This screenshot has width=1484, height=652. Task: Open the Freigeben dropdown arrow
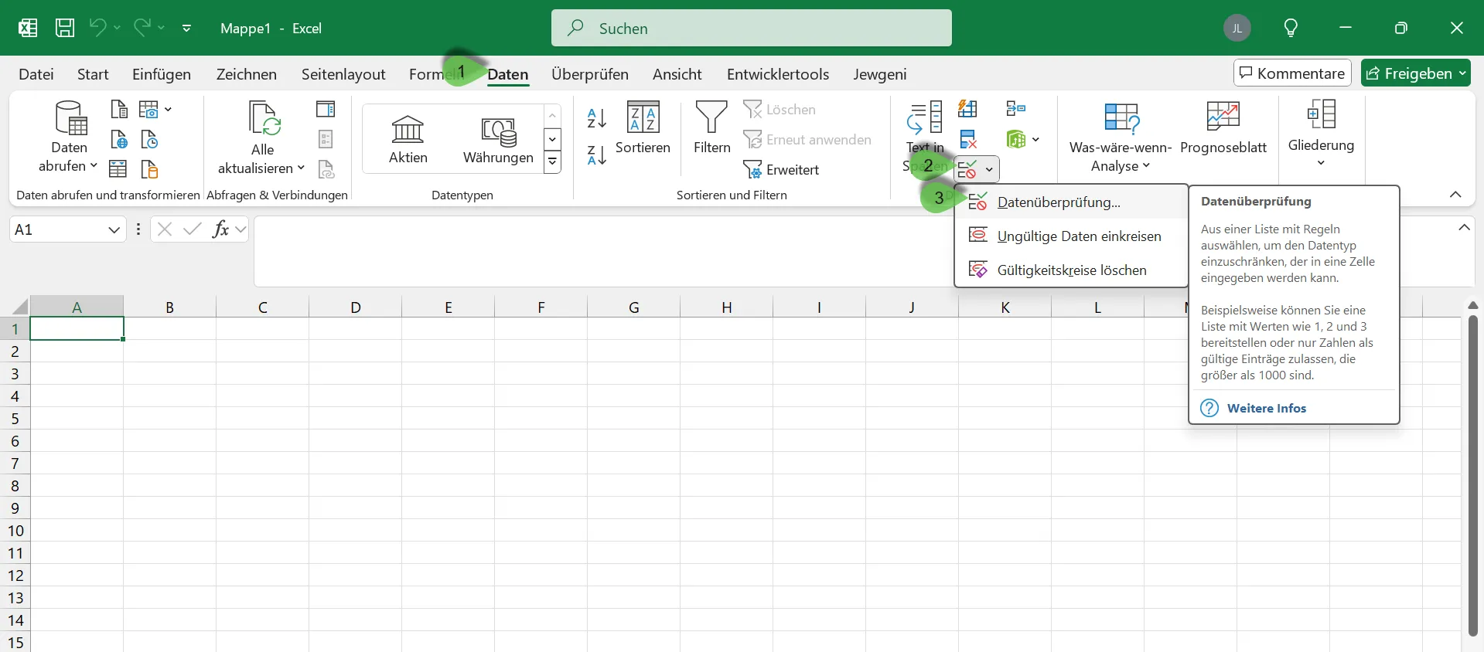pos(1462,73)
